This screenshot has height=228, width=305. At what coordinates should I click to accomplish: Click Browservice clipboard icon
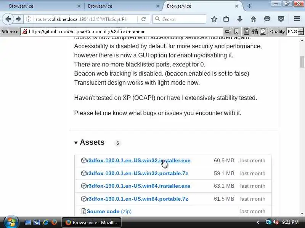click(x=263, y=32)
